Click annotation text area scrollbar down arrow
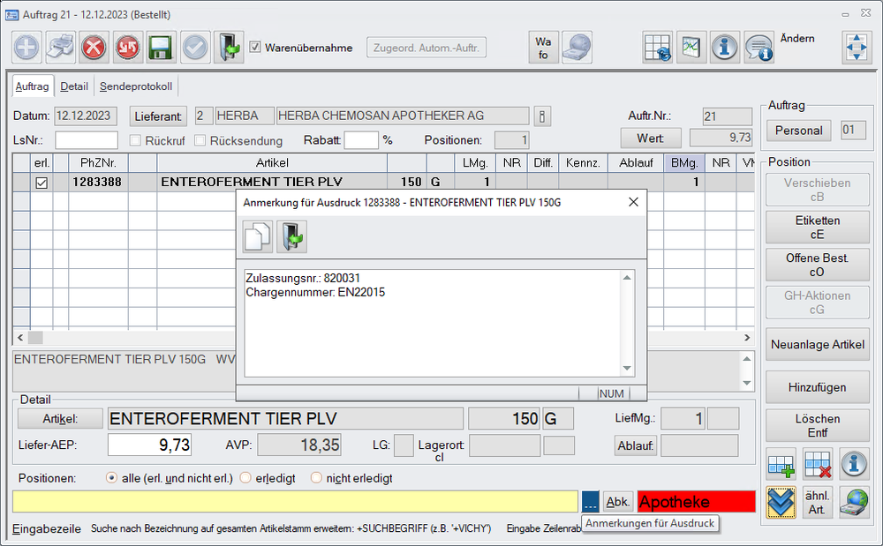This screenshot has width=883, height=546. tap(628, 369)
